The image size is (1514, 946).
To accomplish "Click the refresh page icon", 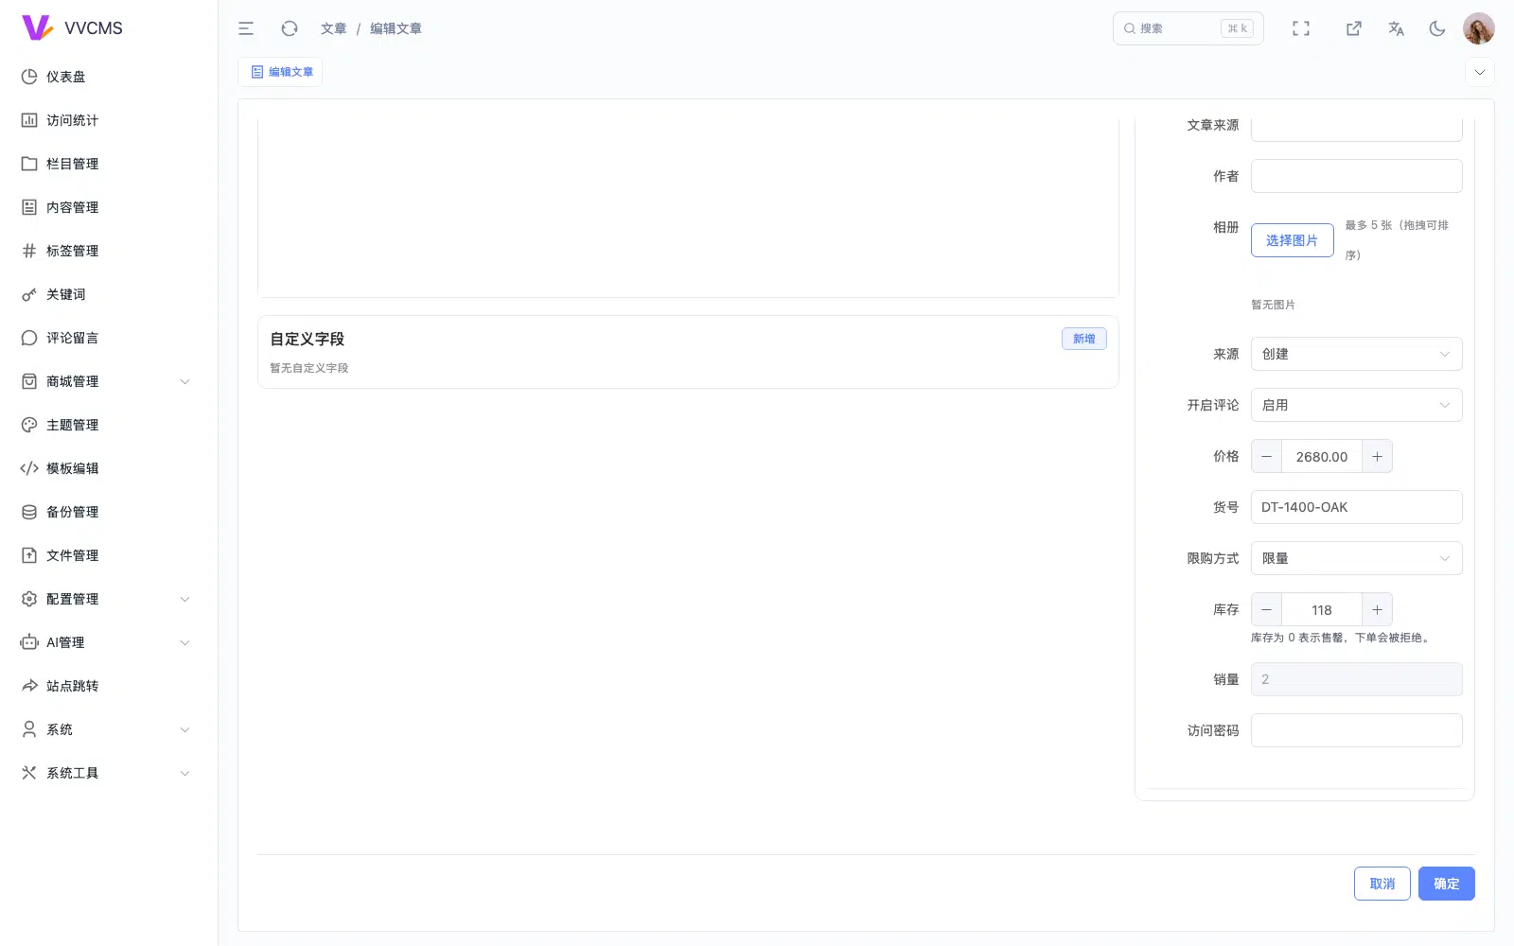I will click(290, 28).
